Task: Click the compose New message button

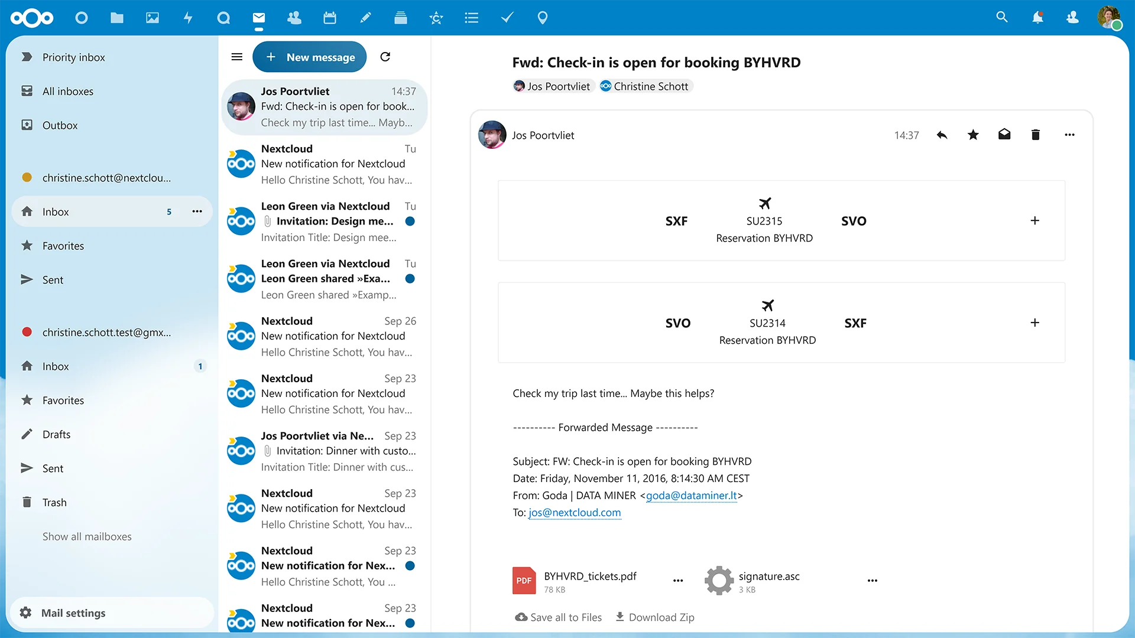Action: 310,57
